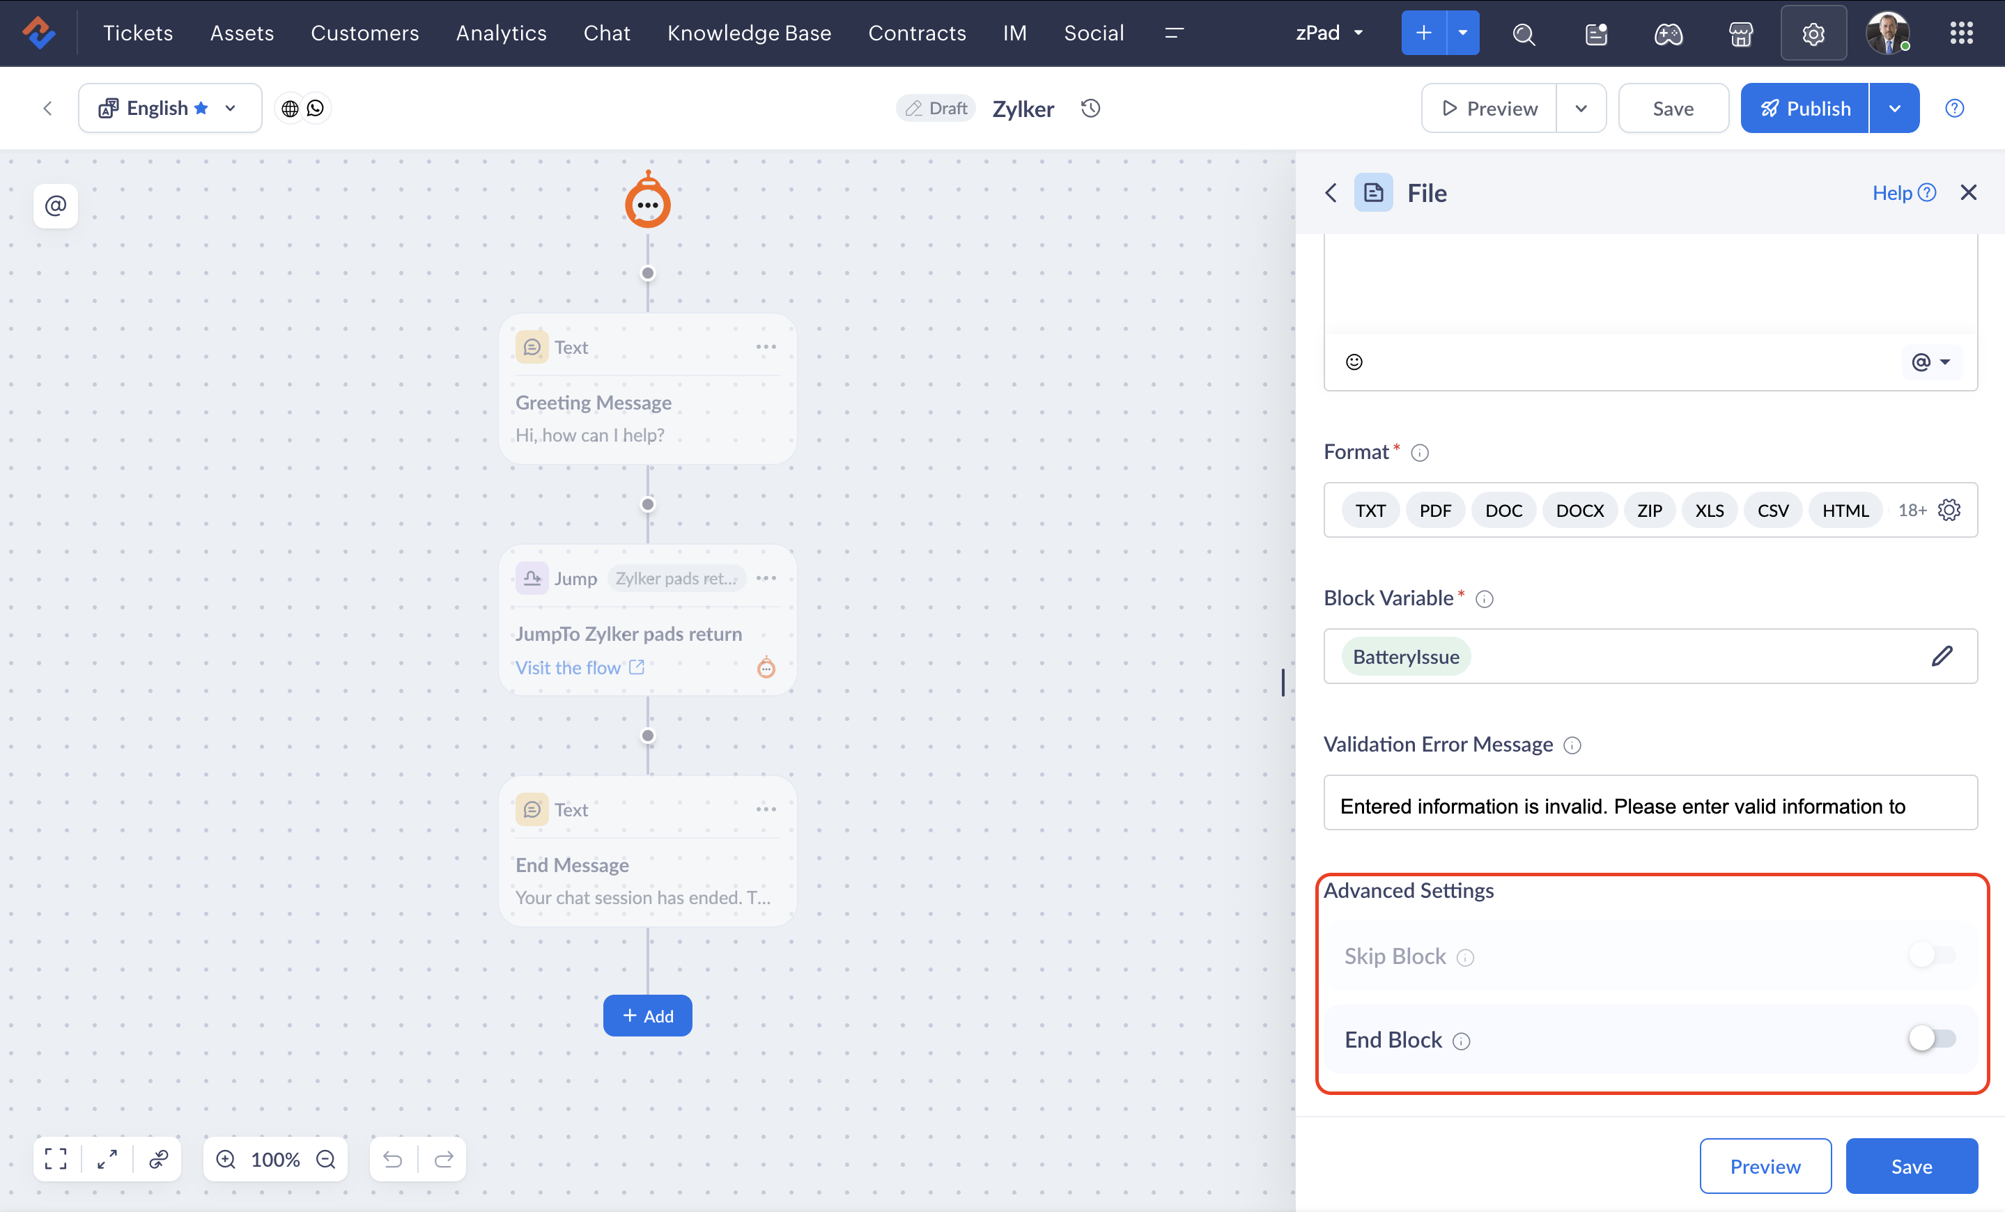Enable the End Block toggle
Viewport: 2005px width, 1212px height.
point(1931,1039)
